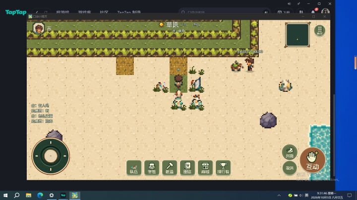
Task: Tap the 取消 cancel round button
Action: click(290, 168)
